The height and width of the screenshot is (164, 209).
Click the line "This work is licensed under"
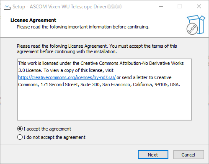(x=101, y=63)
